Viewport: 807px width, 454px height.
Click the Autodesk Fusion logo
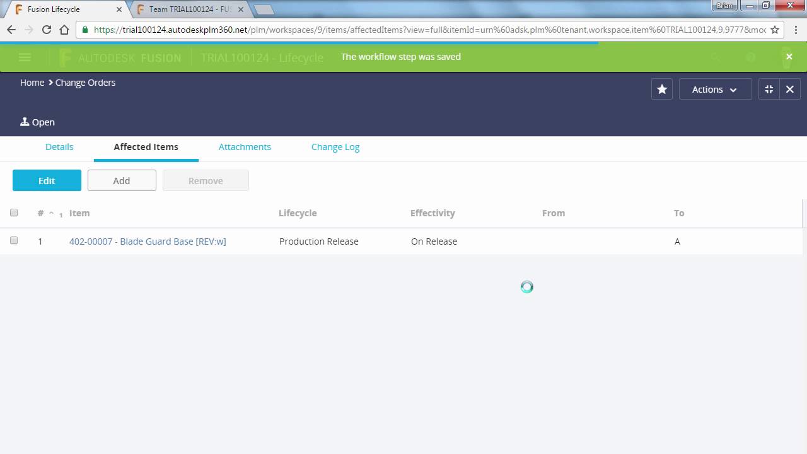coord(120,57)
